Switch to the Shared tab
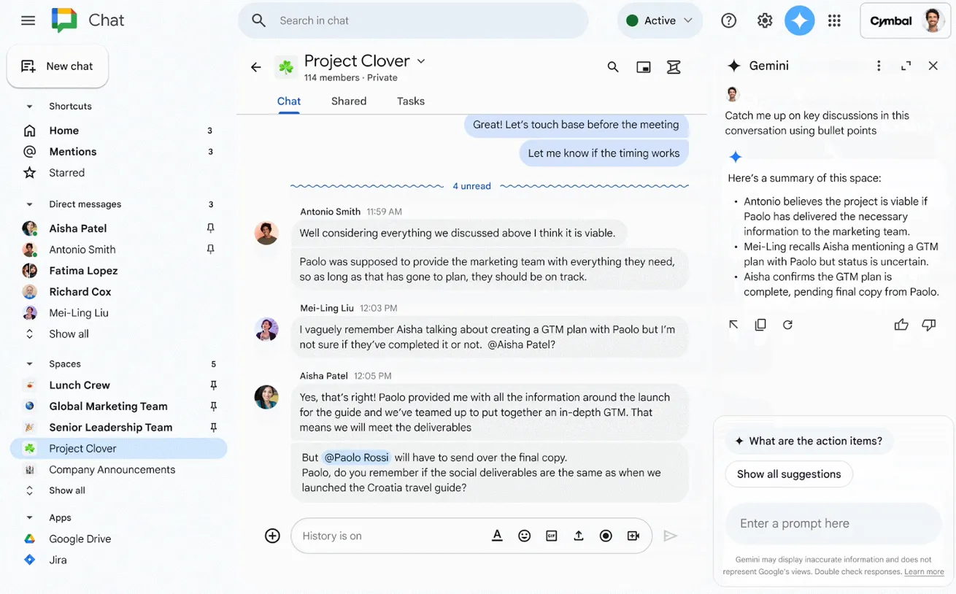This screenshot has width=956, height=594. point(349,101)
